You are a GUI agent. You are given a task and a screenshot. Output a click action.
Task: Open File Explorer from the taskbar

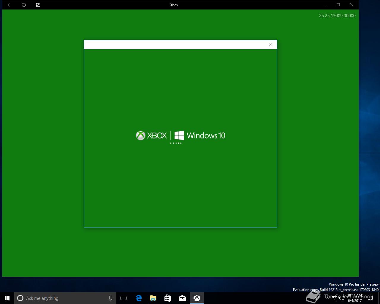(x=153, y=298)
